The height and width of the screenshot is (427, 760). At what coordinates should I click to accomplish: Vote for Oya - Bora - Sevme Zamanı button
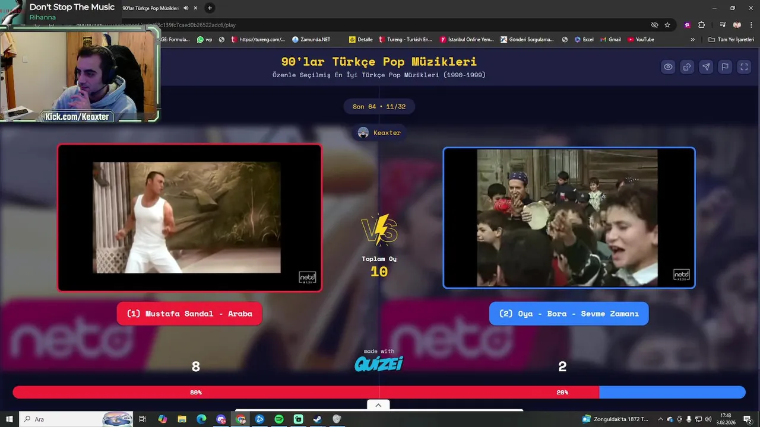[x=569, y=314]
